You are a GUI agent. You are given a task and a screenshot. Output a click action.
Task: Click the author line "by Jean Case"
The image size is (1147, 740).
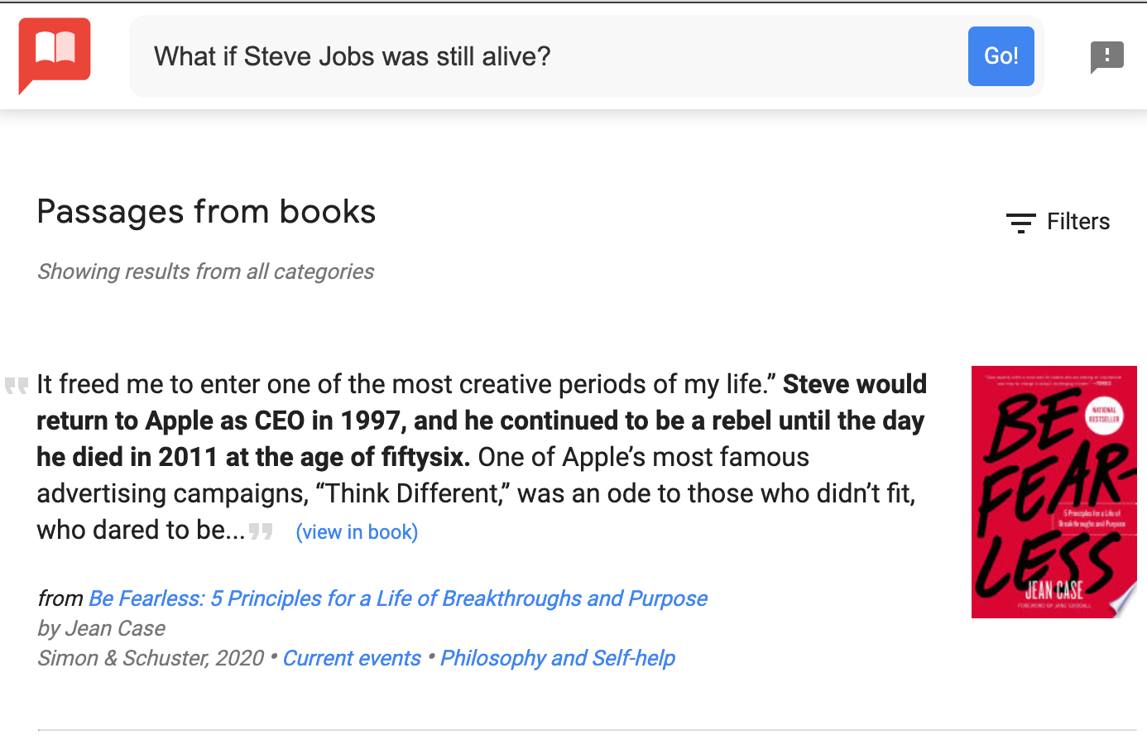(101, 628)
